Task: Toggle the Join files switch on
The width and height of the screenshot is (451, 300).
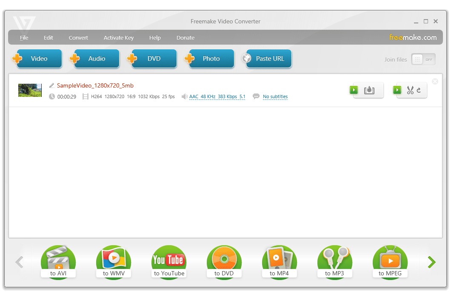Action: tap(423, 60)
